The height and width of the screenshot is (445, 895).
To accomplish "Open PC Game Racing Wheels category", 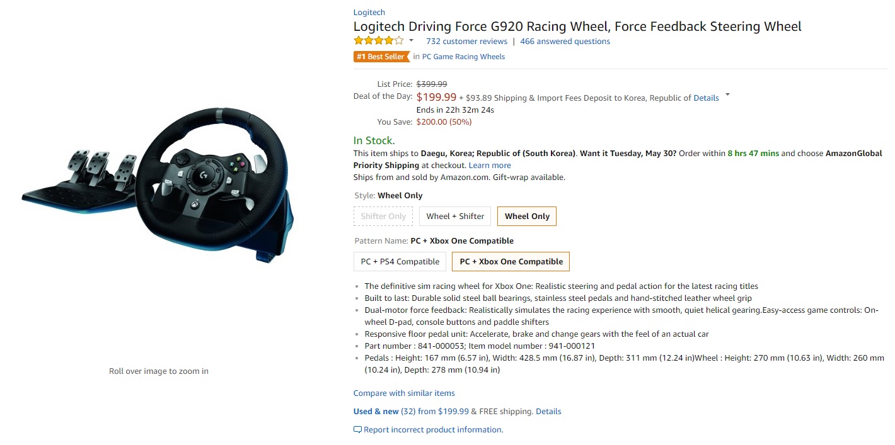I will 463,57.
